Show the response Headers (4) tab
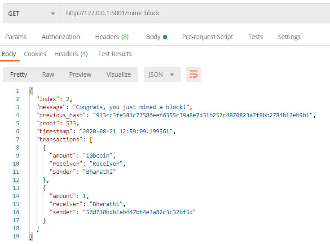 click(x=71, y=54)
